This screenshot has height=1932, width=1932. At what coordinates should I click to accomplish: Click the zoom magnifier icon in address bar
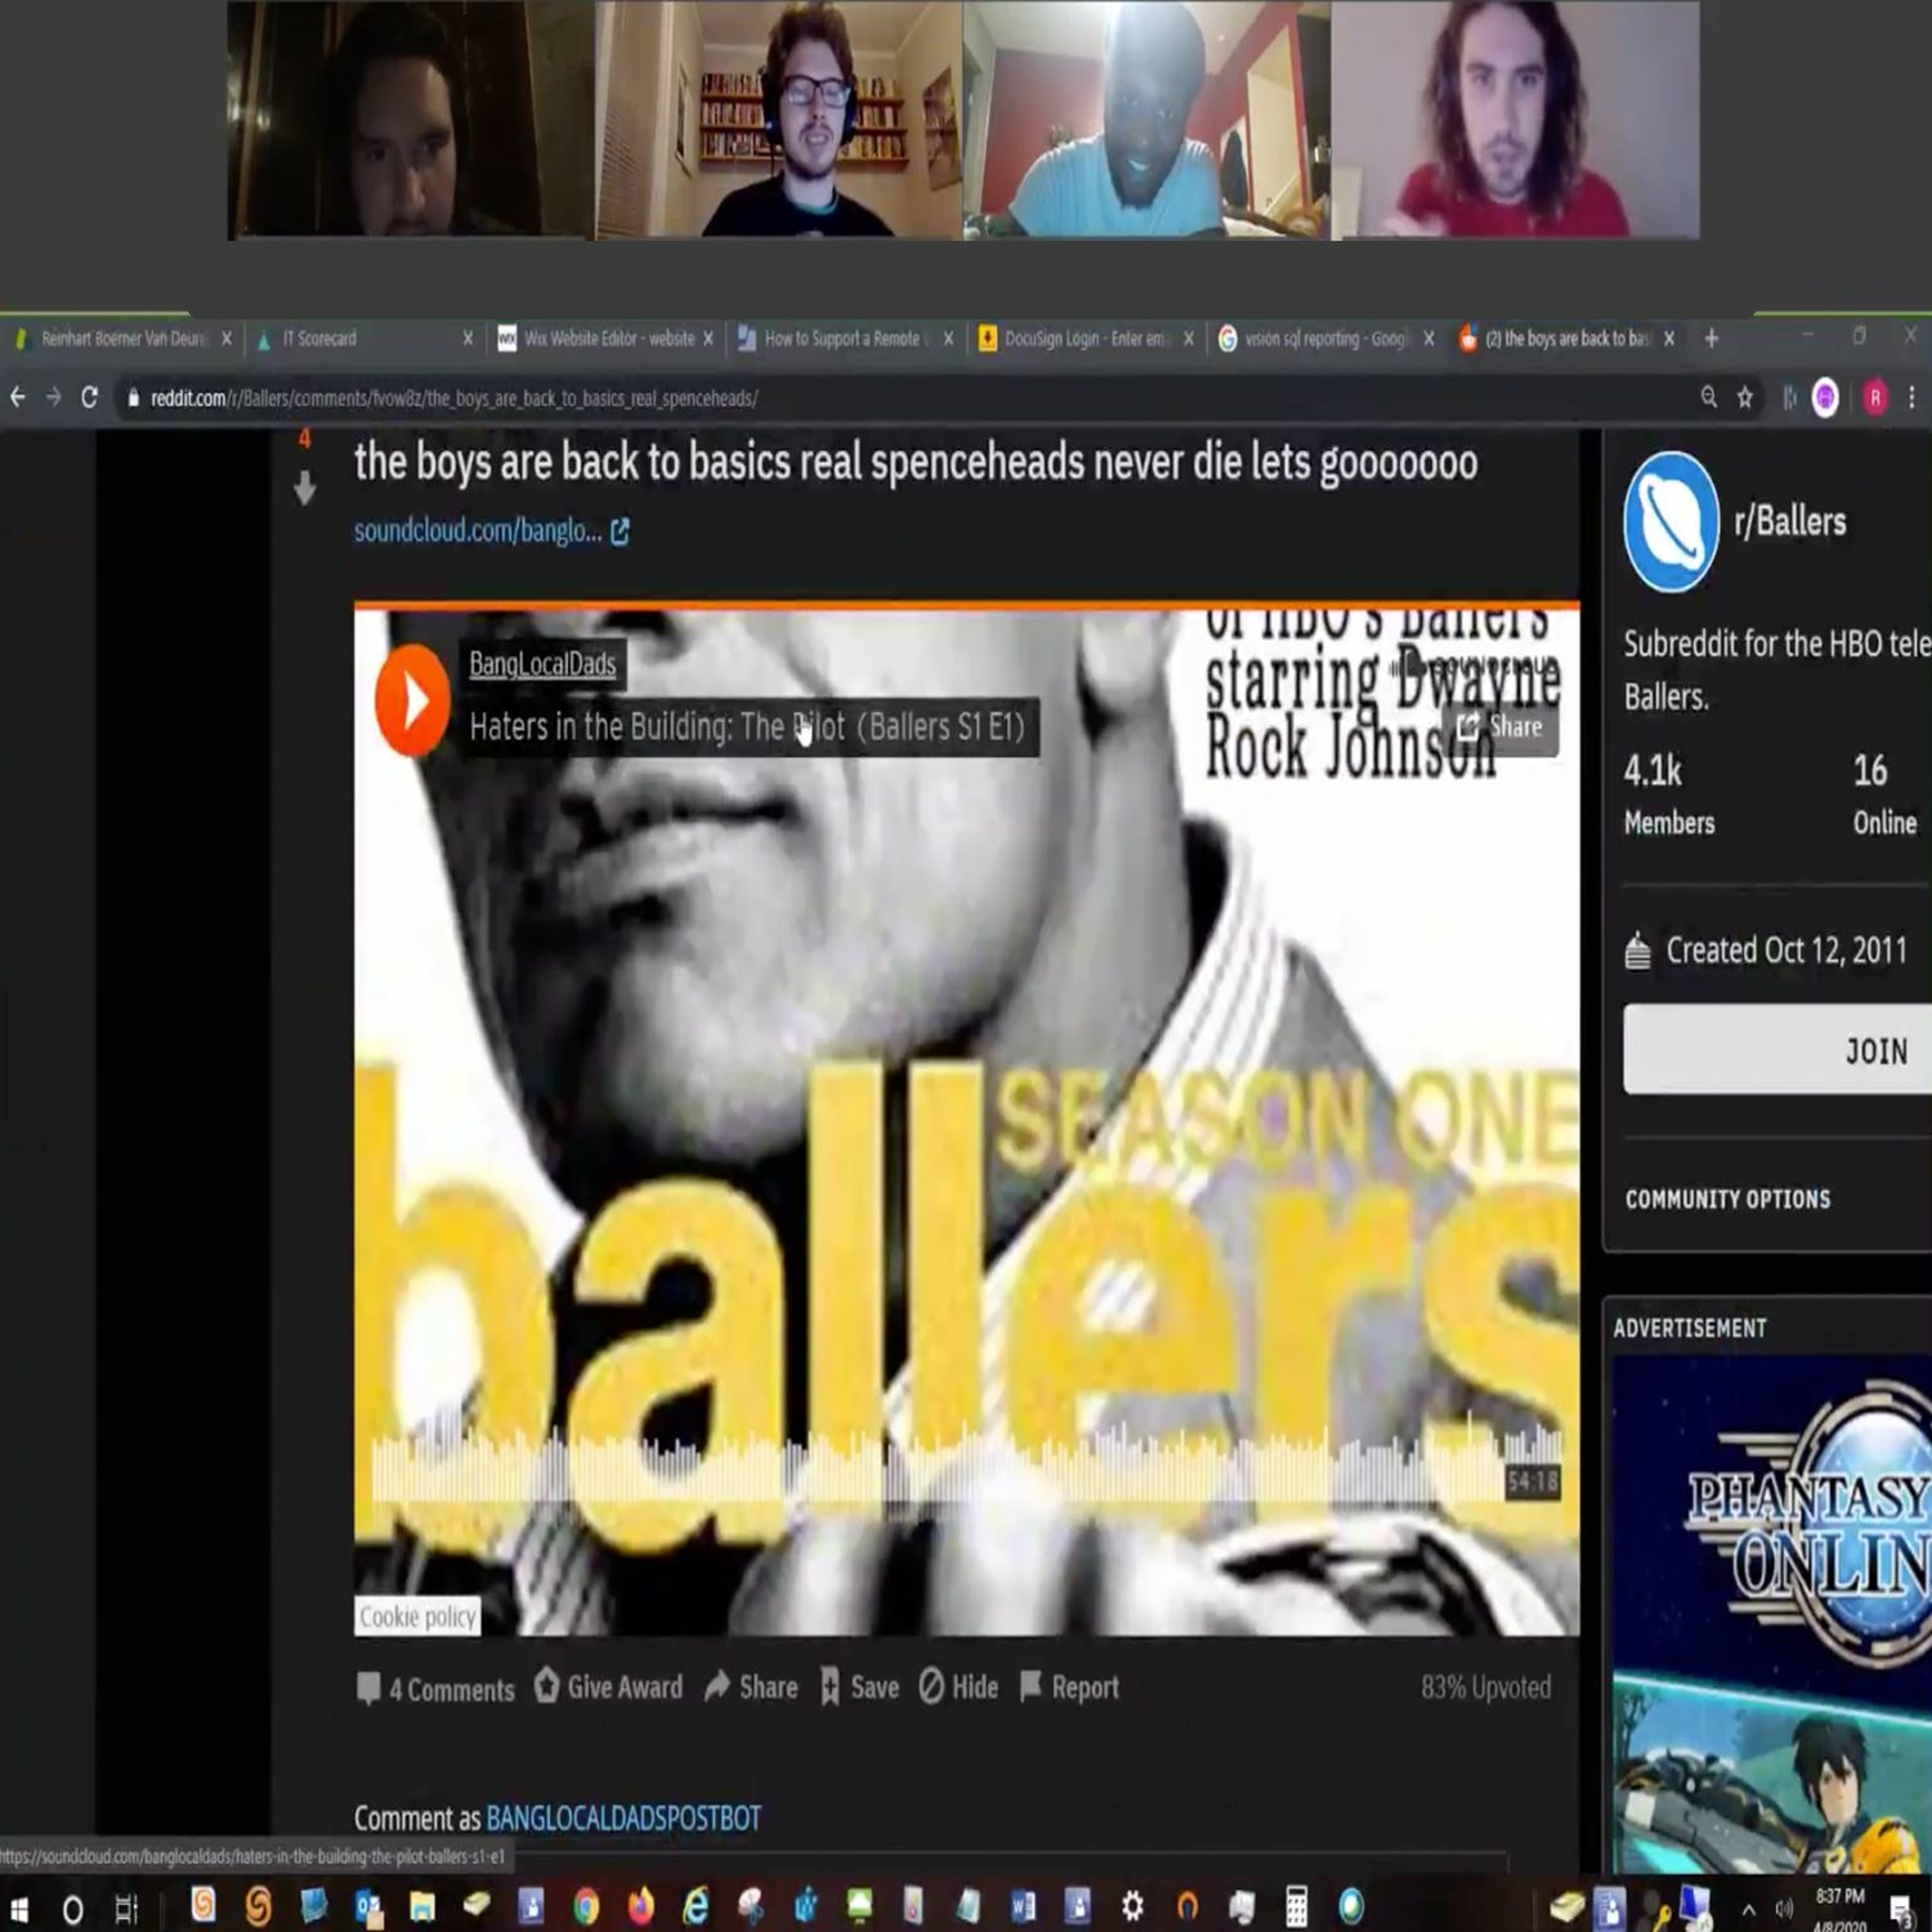[1709, 397]
